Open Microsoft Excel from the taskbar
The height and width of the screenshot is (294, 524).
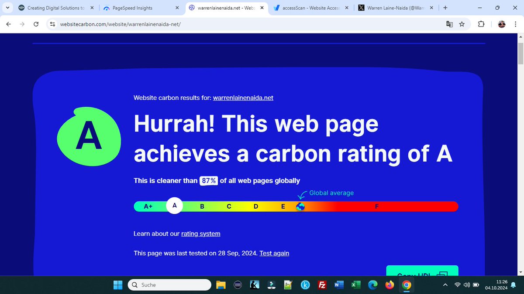pos(355,284)
